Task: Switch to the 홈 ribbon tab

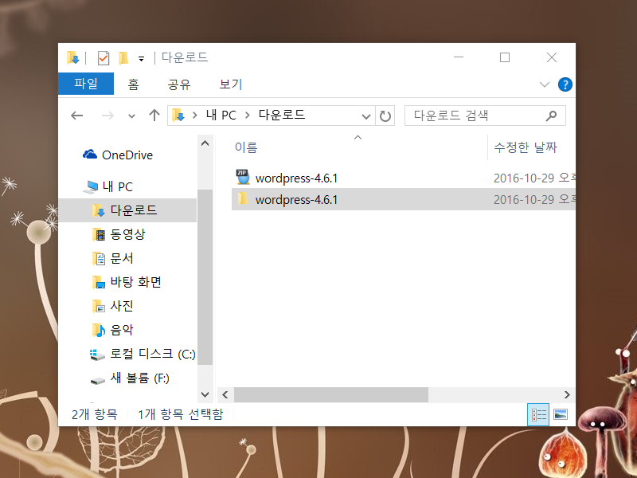Action: (133, 84)
